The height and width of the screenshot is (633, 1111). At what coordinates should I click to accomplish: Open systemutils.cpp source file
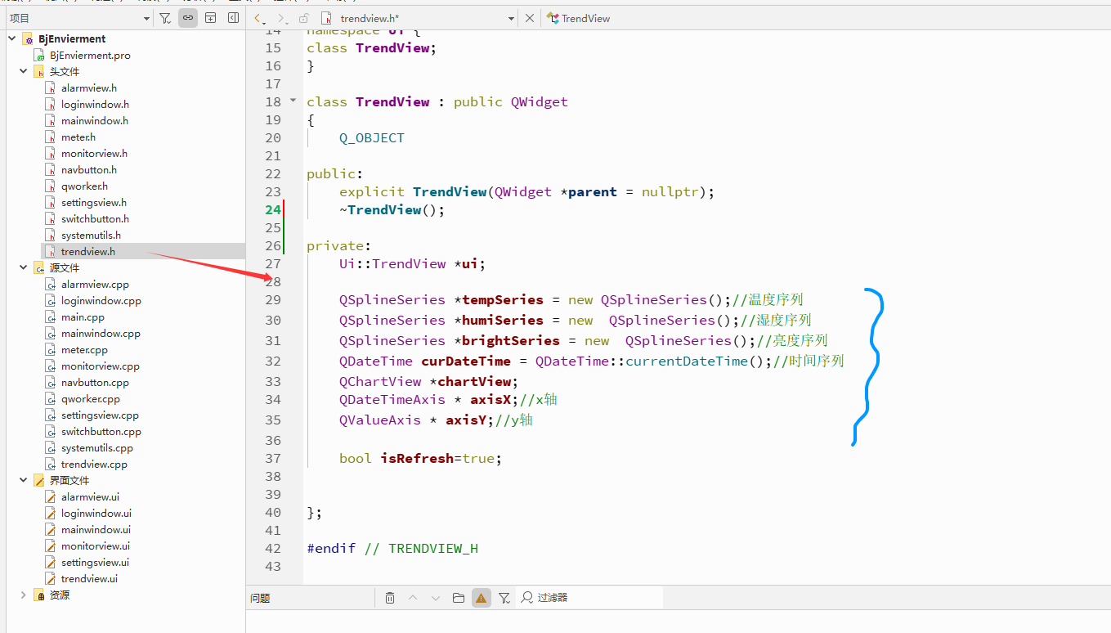[96, 447]
